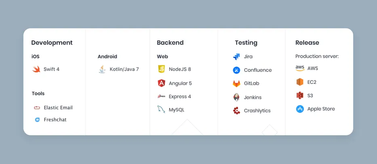This screenshot has width=377, height=164.
Task: Click the Elastic Email icon
Action: point(37,108)
